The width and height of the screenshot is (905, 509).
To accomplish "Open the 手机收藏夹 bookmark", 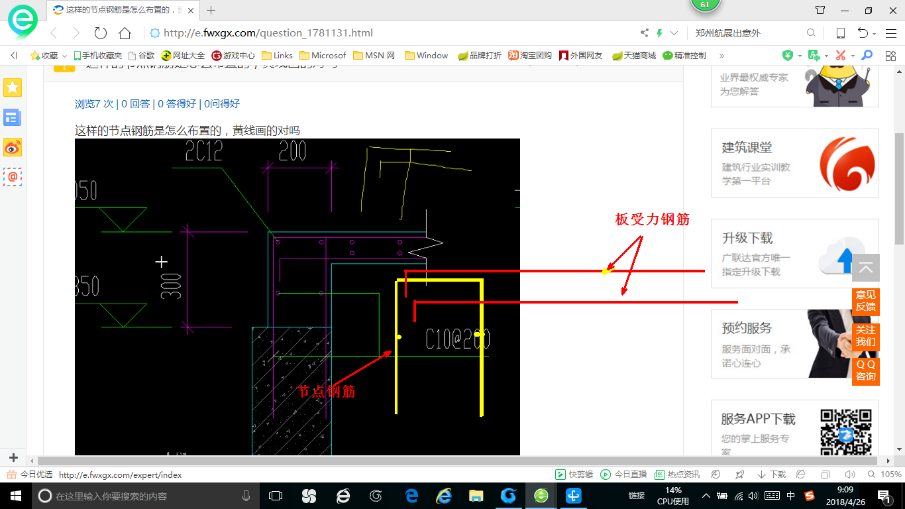I will [x=97, y=56].
